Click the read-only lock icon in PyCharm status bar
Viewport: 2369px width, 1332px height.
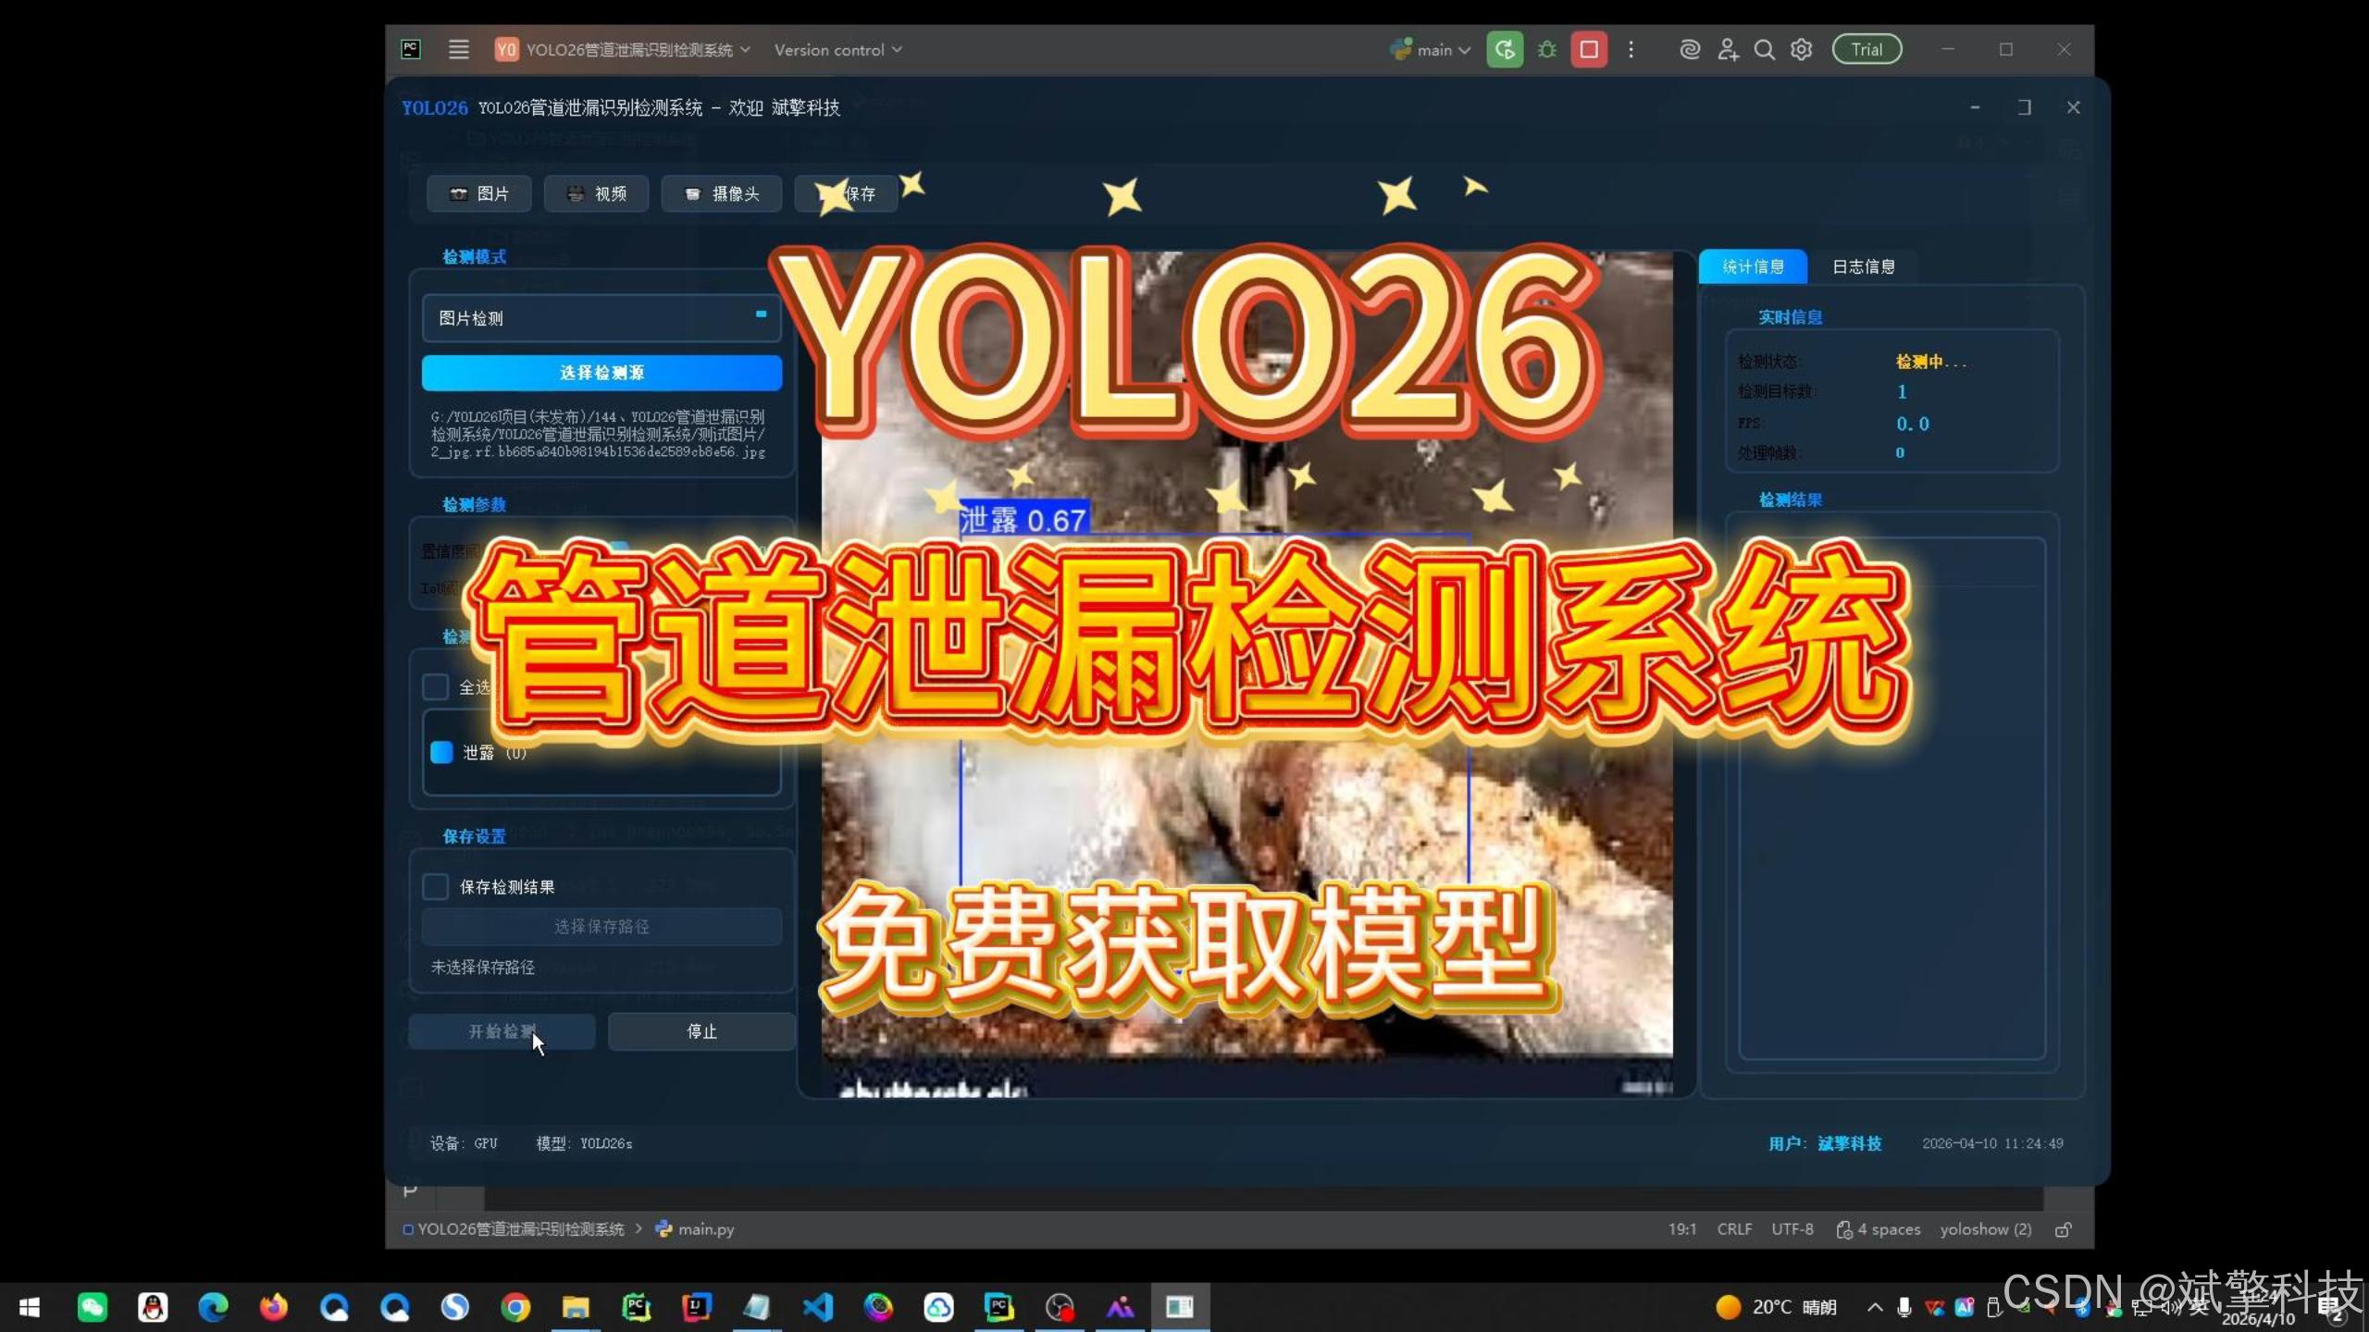pos(2063,1229)
